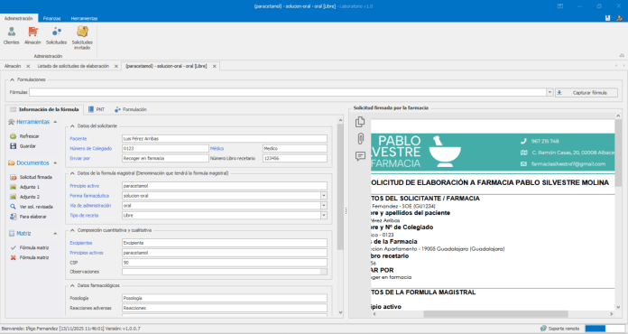The height and width of the screenshot is (334, 628).
Task: Click the Guardar disk icon
Action: pos(14,146)
